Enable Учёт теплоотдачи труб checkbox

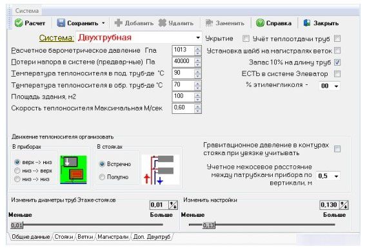(337, 39)
